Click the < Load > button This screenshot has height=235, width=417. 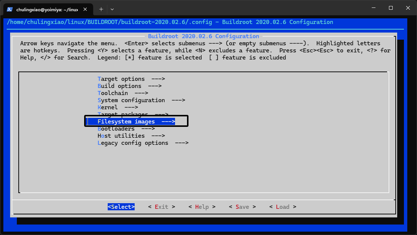pyautogui.click(x=283, y=207)
